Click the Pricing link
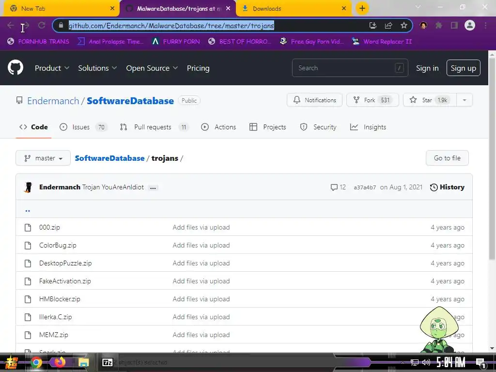496x372 pixels. 198,68
